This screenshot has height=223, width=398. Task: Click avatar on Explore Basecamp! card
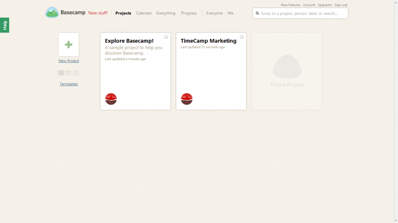pos(111,99)
